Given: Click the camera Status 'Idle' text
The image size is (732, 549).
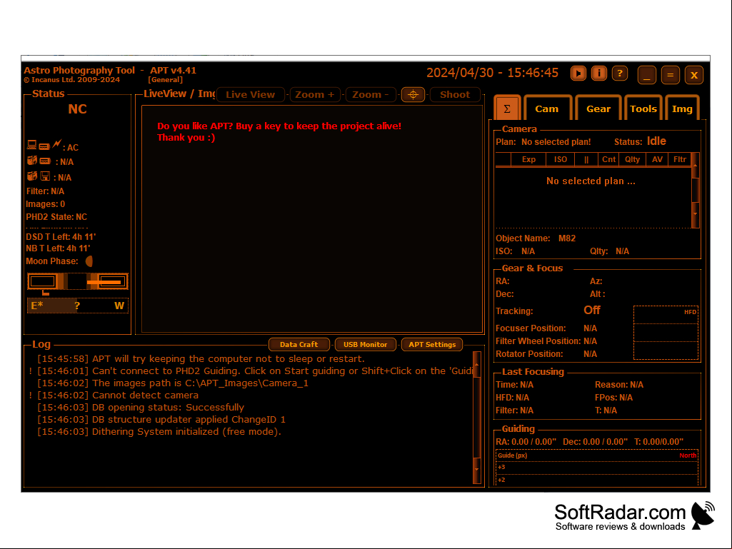Looking at the screenshot, I should point(656,141).
